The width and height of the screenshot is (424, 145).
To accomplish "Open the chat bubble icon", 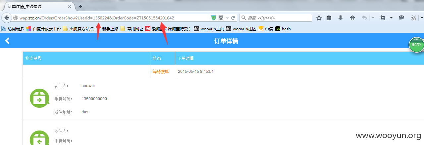I will (401, 18).
